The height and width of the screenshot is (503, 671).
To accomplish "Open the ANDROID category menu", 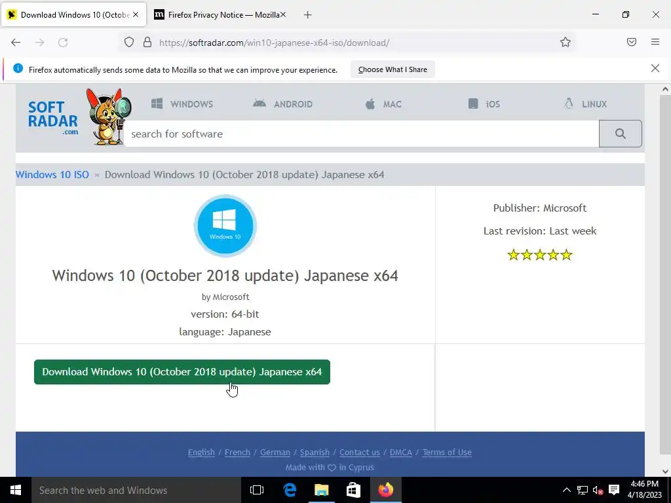I will pos(283,104).
